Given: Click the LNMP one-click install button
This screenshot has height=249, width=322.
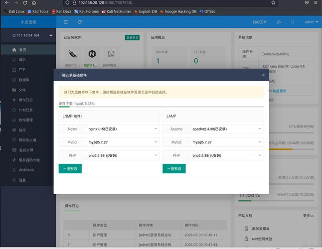Looking at the screenshot, I should click(70, 169).
